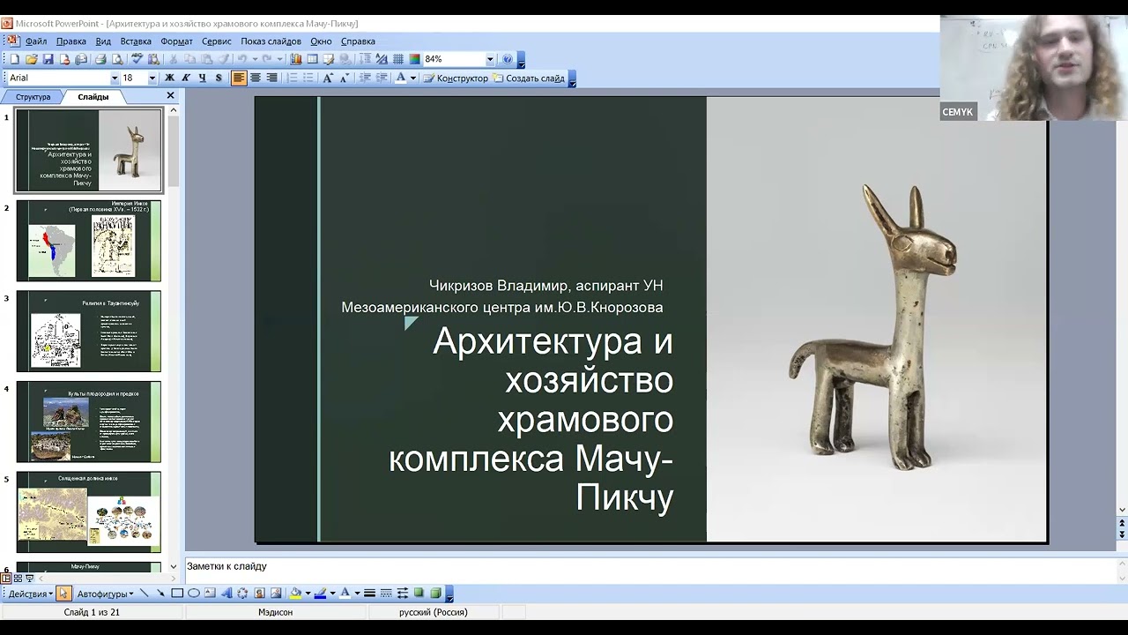Image resolution: width=1128 pixels, height=635 pixels.
Task: Click Создать слайд button
Action: 529,78
